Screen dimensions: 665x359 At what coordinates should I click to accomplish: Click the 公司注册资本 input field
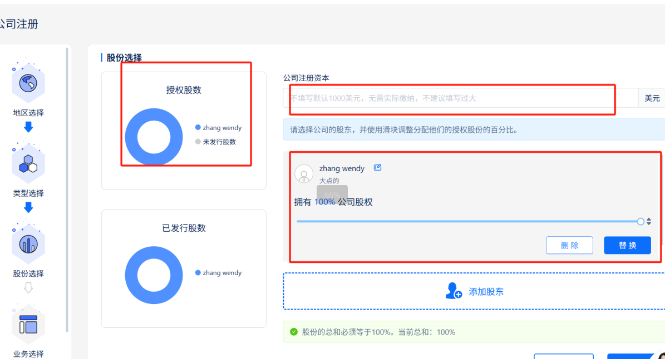[x=461, y=98]
